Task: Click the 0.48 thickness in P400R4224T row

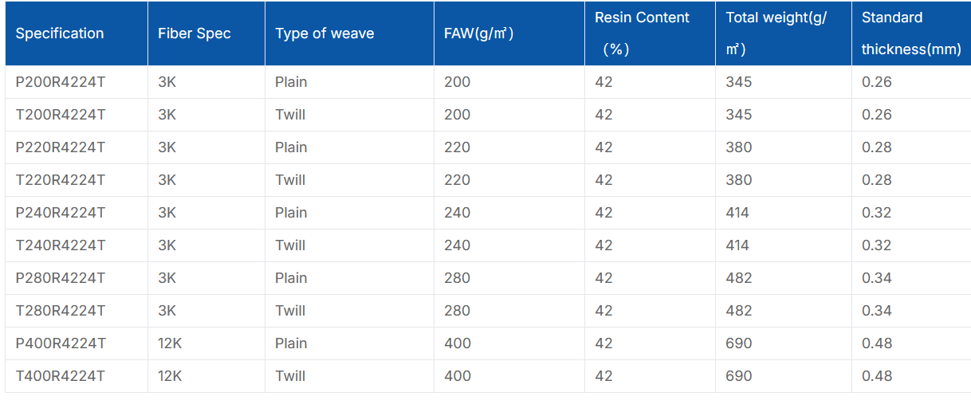Action: [877, 343]
